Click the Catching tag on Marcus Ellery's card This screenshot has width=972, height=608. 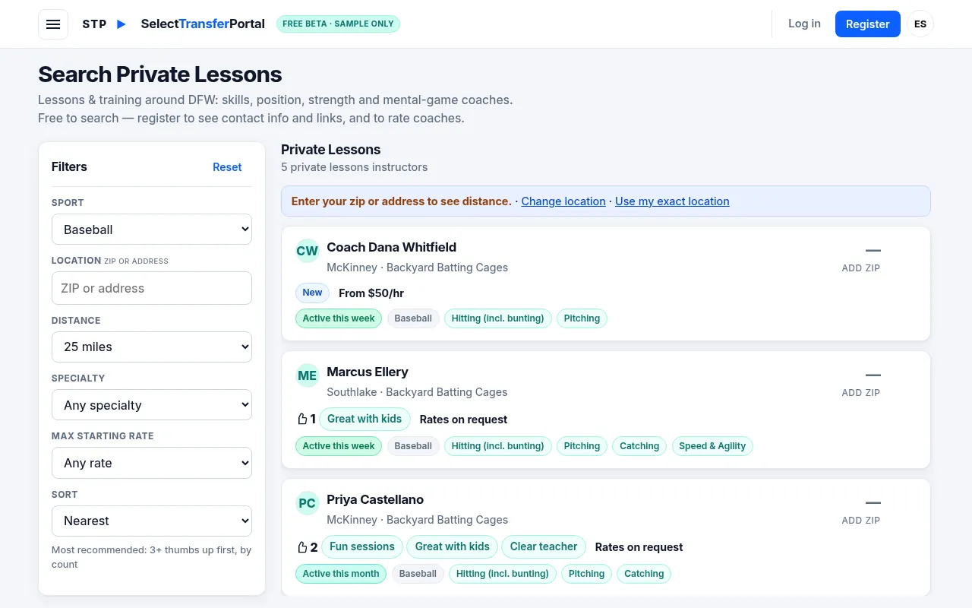click(x=639, y=446)
